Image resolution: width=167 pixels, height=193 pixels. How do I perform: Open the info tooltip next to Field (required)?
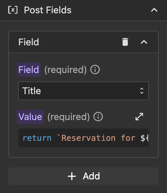pos(95,70)
